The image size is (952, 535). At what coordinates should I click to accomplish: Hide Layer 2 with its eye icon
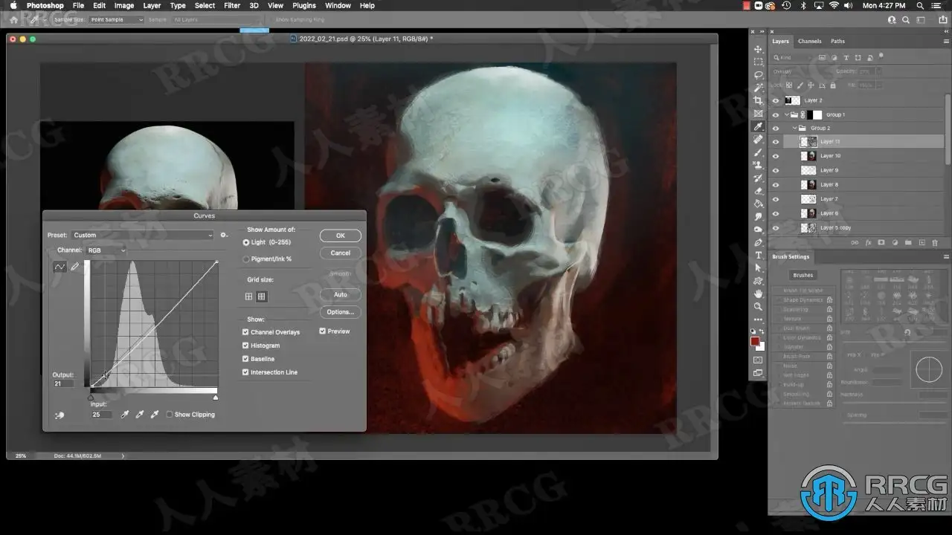tap(776, 100)
